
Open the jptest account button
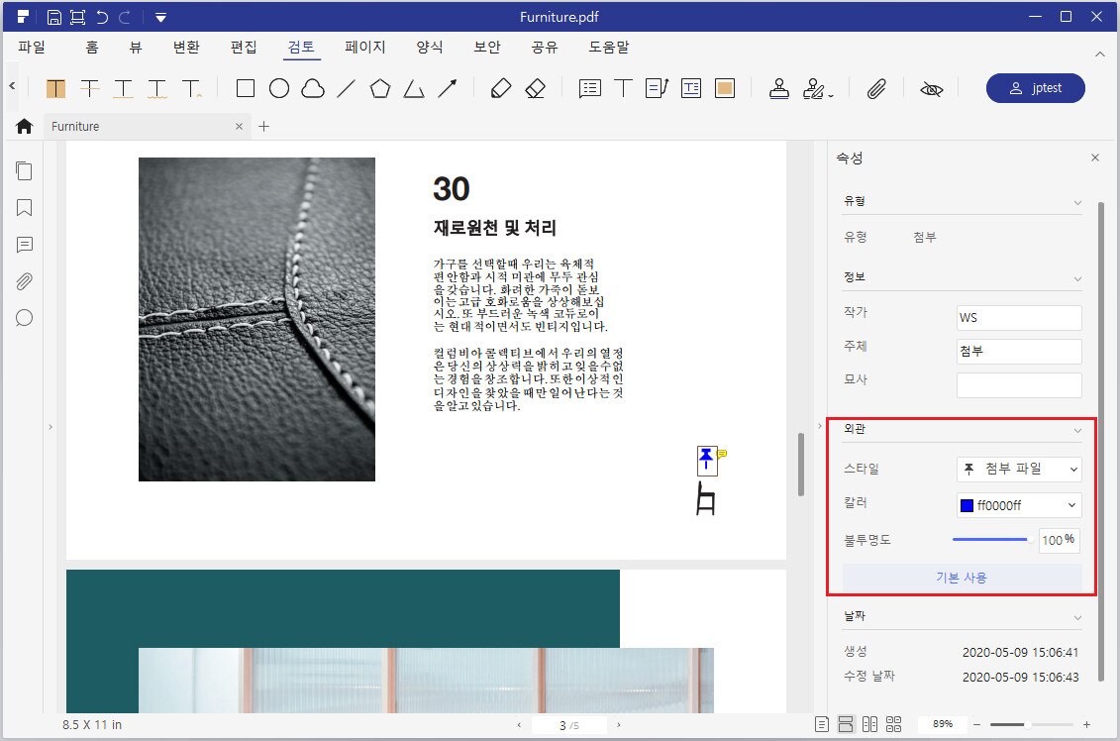click(x=1035, y=88)
